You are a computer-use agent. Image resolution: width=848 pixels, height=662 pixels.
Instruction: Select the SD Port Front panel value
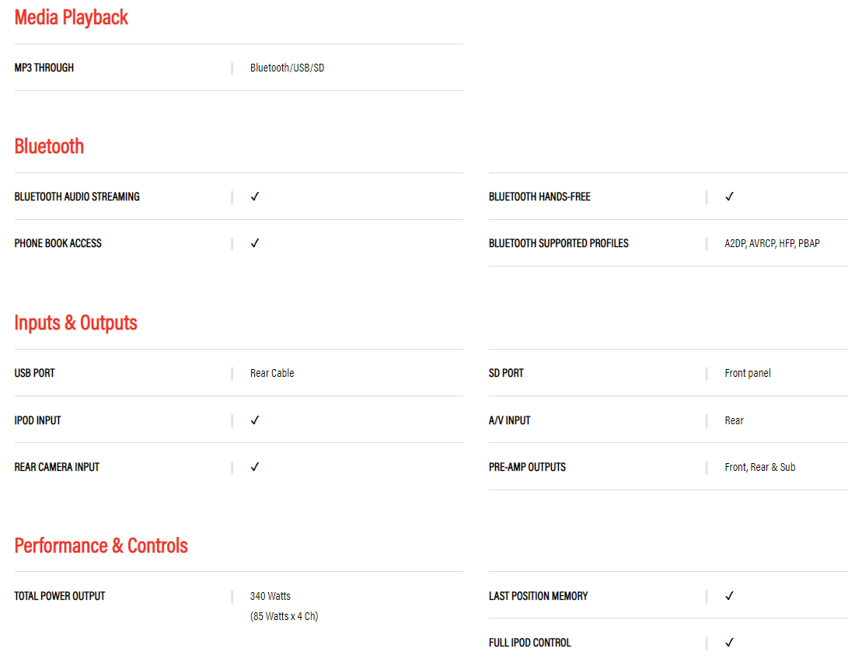748,373
